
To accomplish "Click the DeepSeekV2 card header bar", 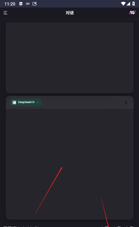I will (x=70, y=102).
